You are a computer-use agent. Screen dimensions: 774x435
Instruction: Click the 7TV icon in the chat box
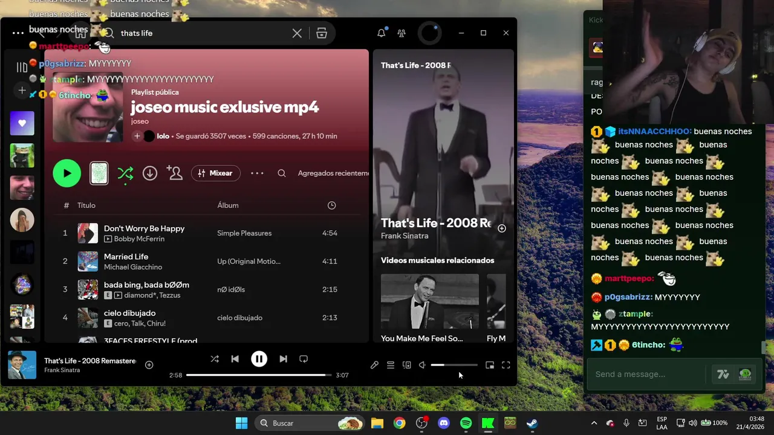(723, 374)
